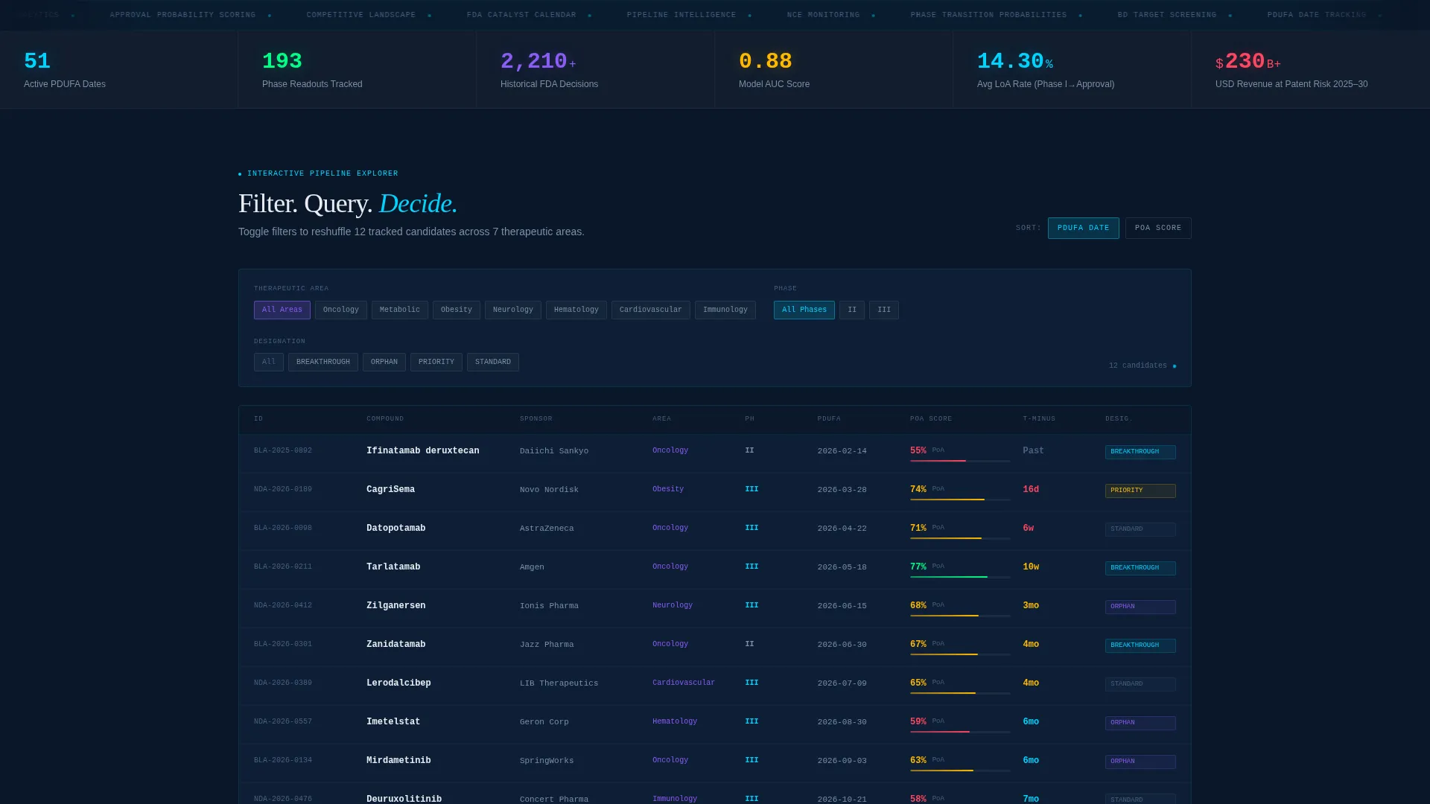Click the PRIORITY badge in CagriSema row
This screenshot has width=1430, height=804.
[x=1140, y=491]
